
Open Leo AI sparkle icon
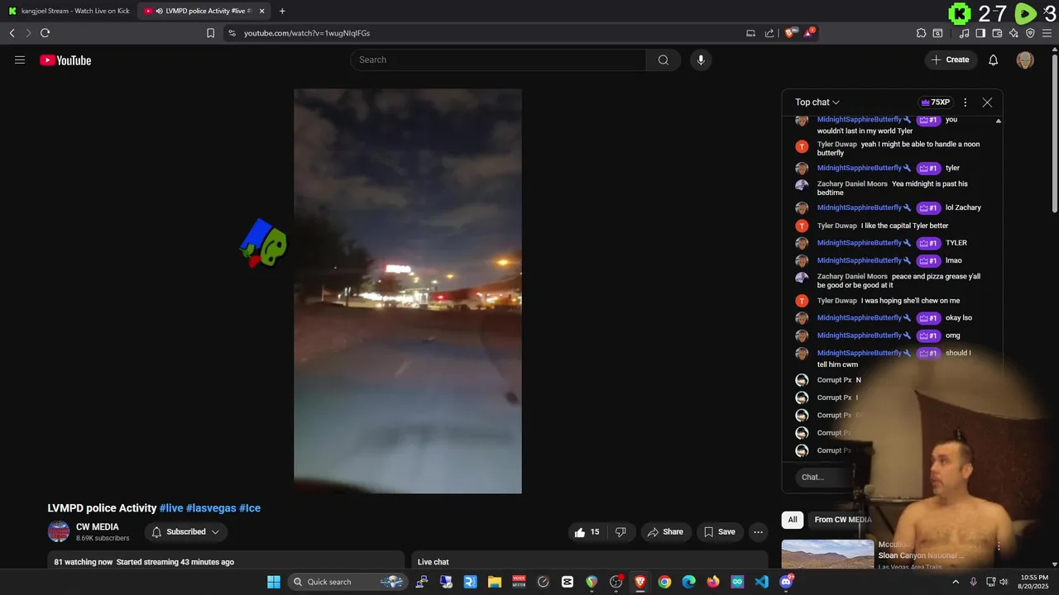click(x=1013, y=33)
